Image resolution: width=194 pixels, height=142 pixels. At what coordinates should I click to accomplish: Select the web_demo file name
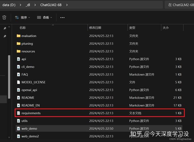click(29, 129)
